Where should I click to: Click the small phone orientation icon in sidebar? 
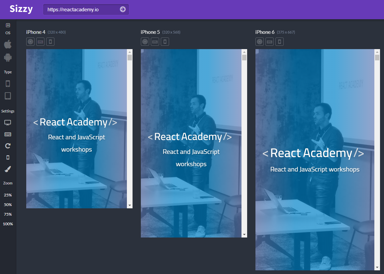8,157
